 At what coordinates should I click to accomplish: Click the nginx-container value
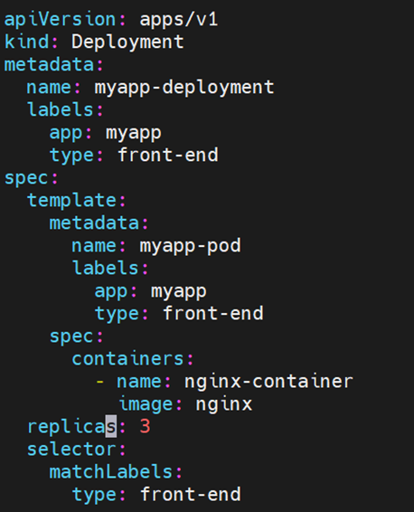(x=268, y=382)
